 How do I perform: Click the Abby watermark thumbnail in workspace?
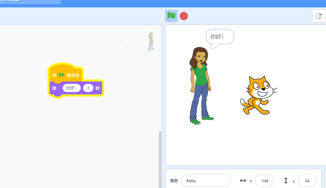[x=151, y=42]
